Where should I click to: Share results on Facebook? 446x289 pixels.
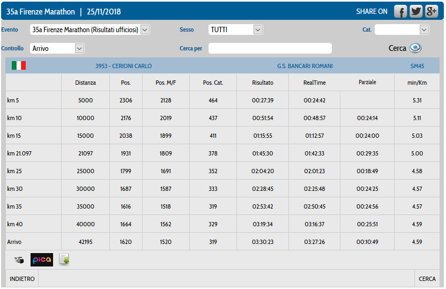[x=400, y=11]
